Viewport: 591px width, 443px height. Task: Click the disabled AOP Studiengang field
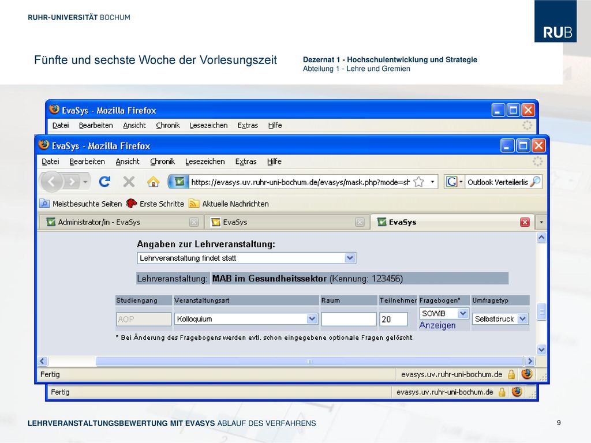pos(144,319)
